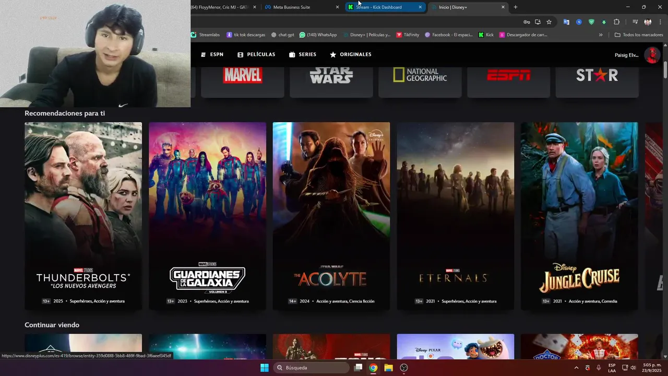Open the Kick bookmark

[x=486, y=35]
